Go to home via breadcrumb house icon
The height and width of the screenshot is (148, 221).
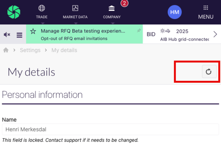(6, 50)
